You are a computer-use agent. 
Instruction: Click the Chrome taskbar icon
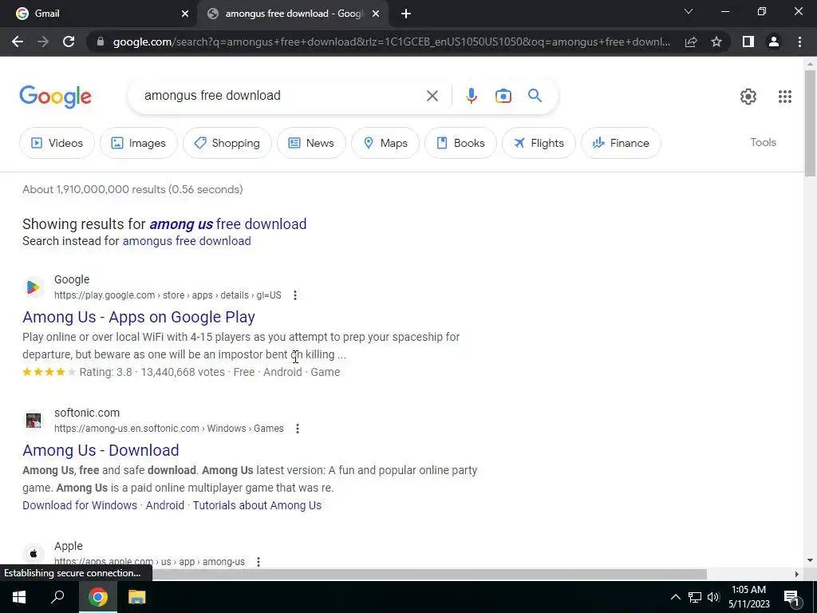click(98, 597)
